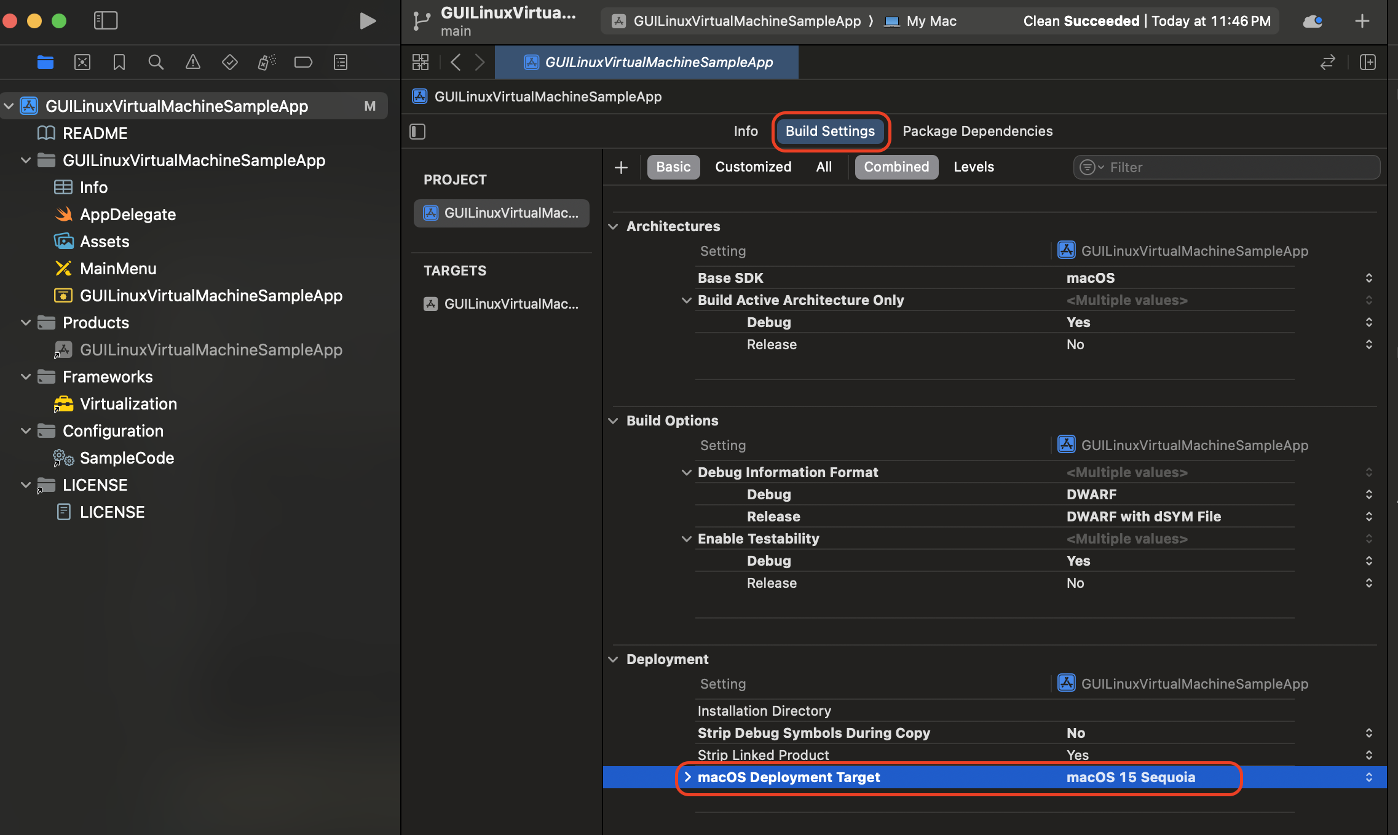Click the editor options swap arrows icon

click(x=1328, y=62)
